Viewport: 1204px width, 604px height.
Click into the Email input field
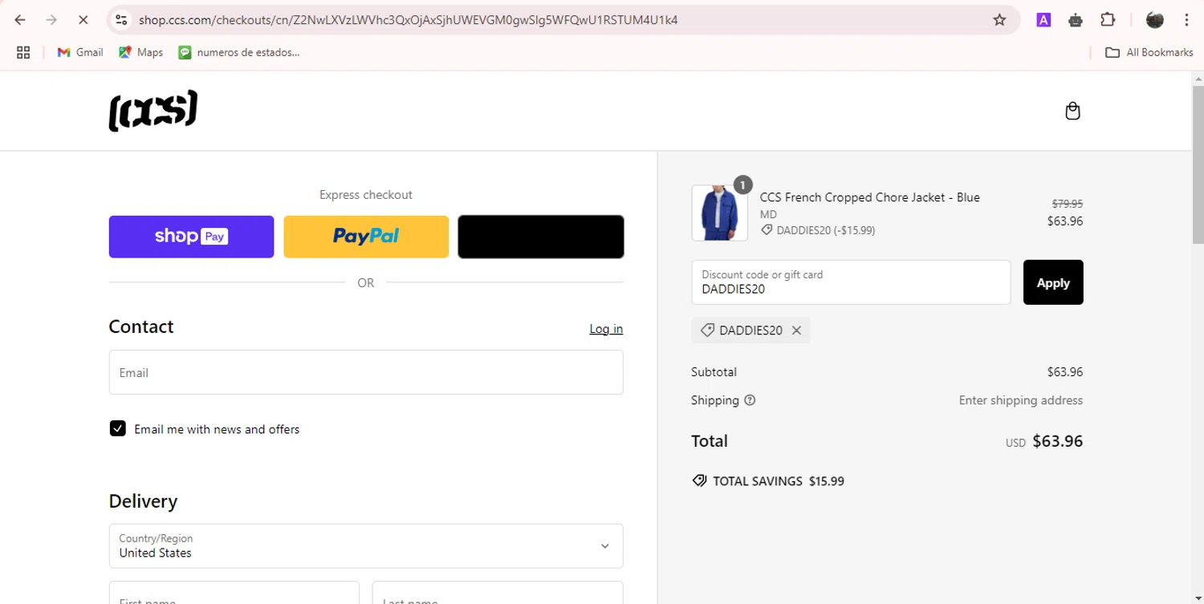click(x=365, y=372)
